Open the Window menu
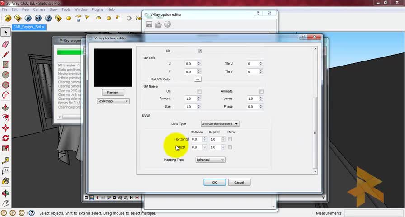This screenshot has width=405, height=217. point(81,9)
